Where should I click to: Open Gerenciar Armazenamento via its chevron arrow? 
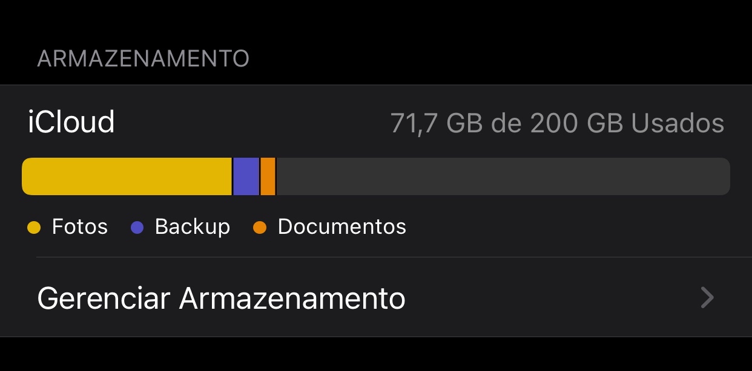coord(707,298)
